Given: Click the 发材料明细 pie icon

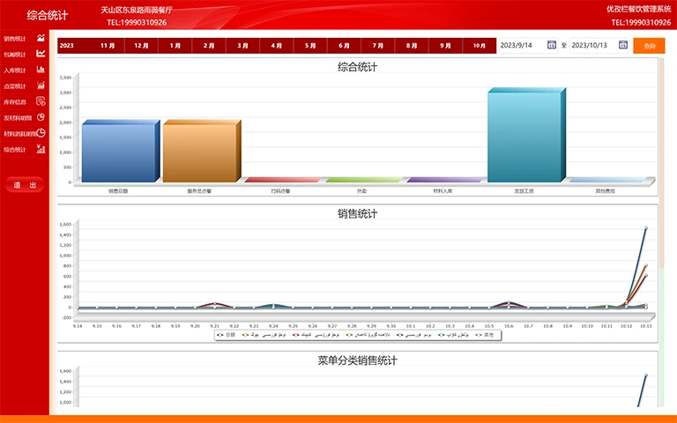Looking at the screenshot, I should [41, 117].
